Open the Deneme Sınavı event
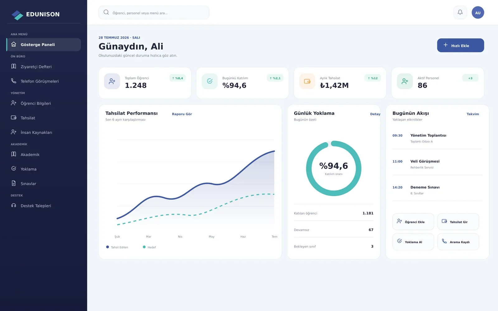The image size is (498, 311). 437,190
